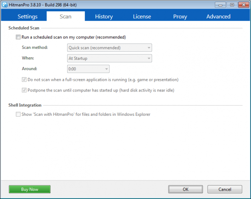Viewport: 251px width, 199px height.
Task: Close the HitmanPro window
Action: click(243, 5)
